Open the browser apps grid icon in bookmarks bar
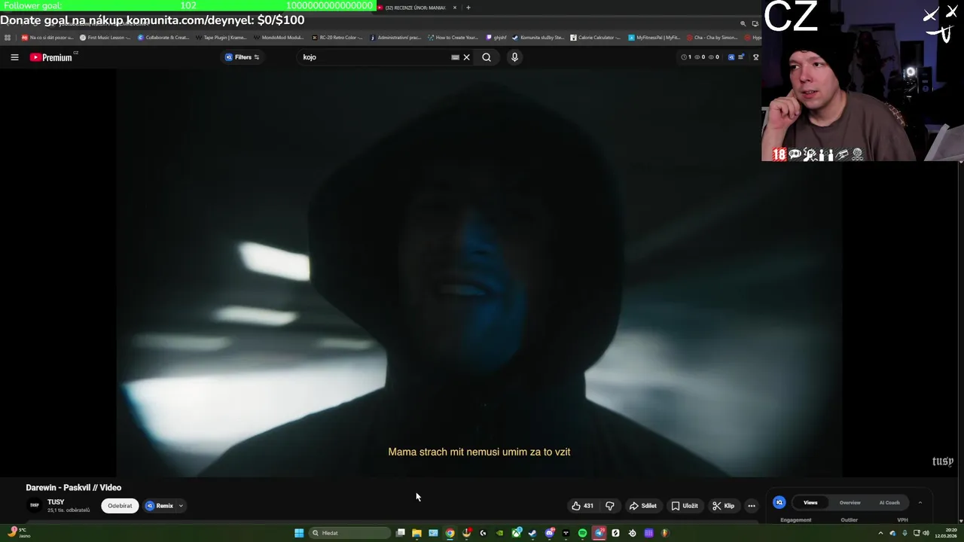Image resolution: width=964 pixels, height=542 pixels. pyautogui.click(x=8, y=38)
